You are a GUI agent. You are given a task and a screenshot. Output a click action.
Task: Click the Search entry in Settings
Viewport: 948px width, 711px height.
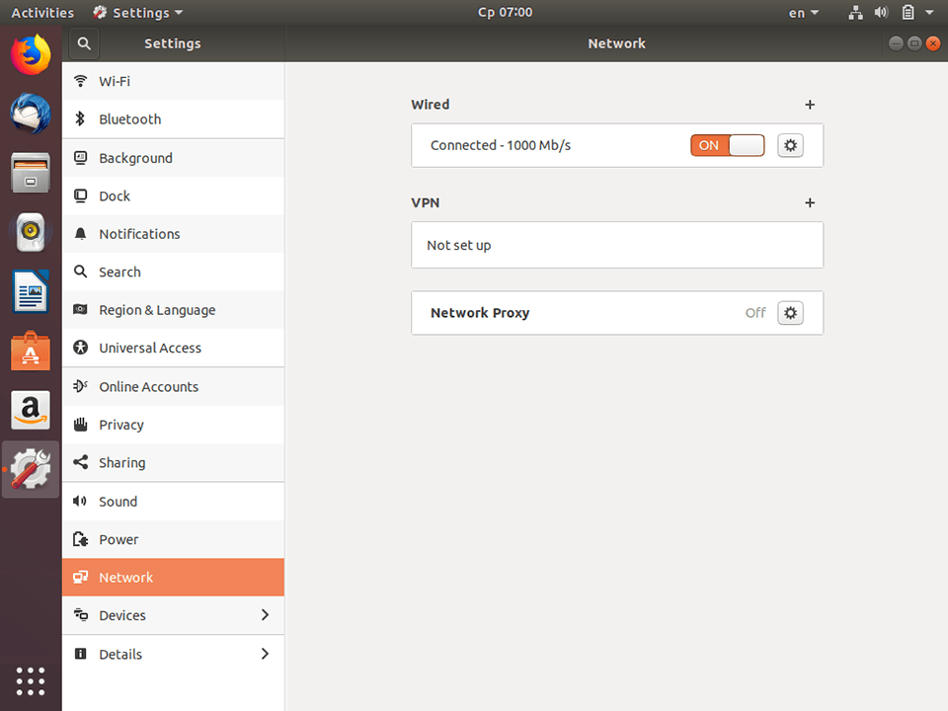pos(119,272)
